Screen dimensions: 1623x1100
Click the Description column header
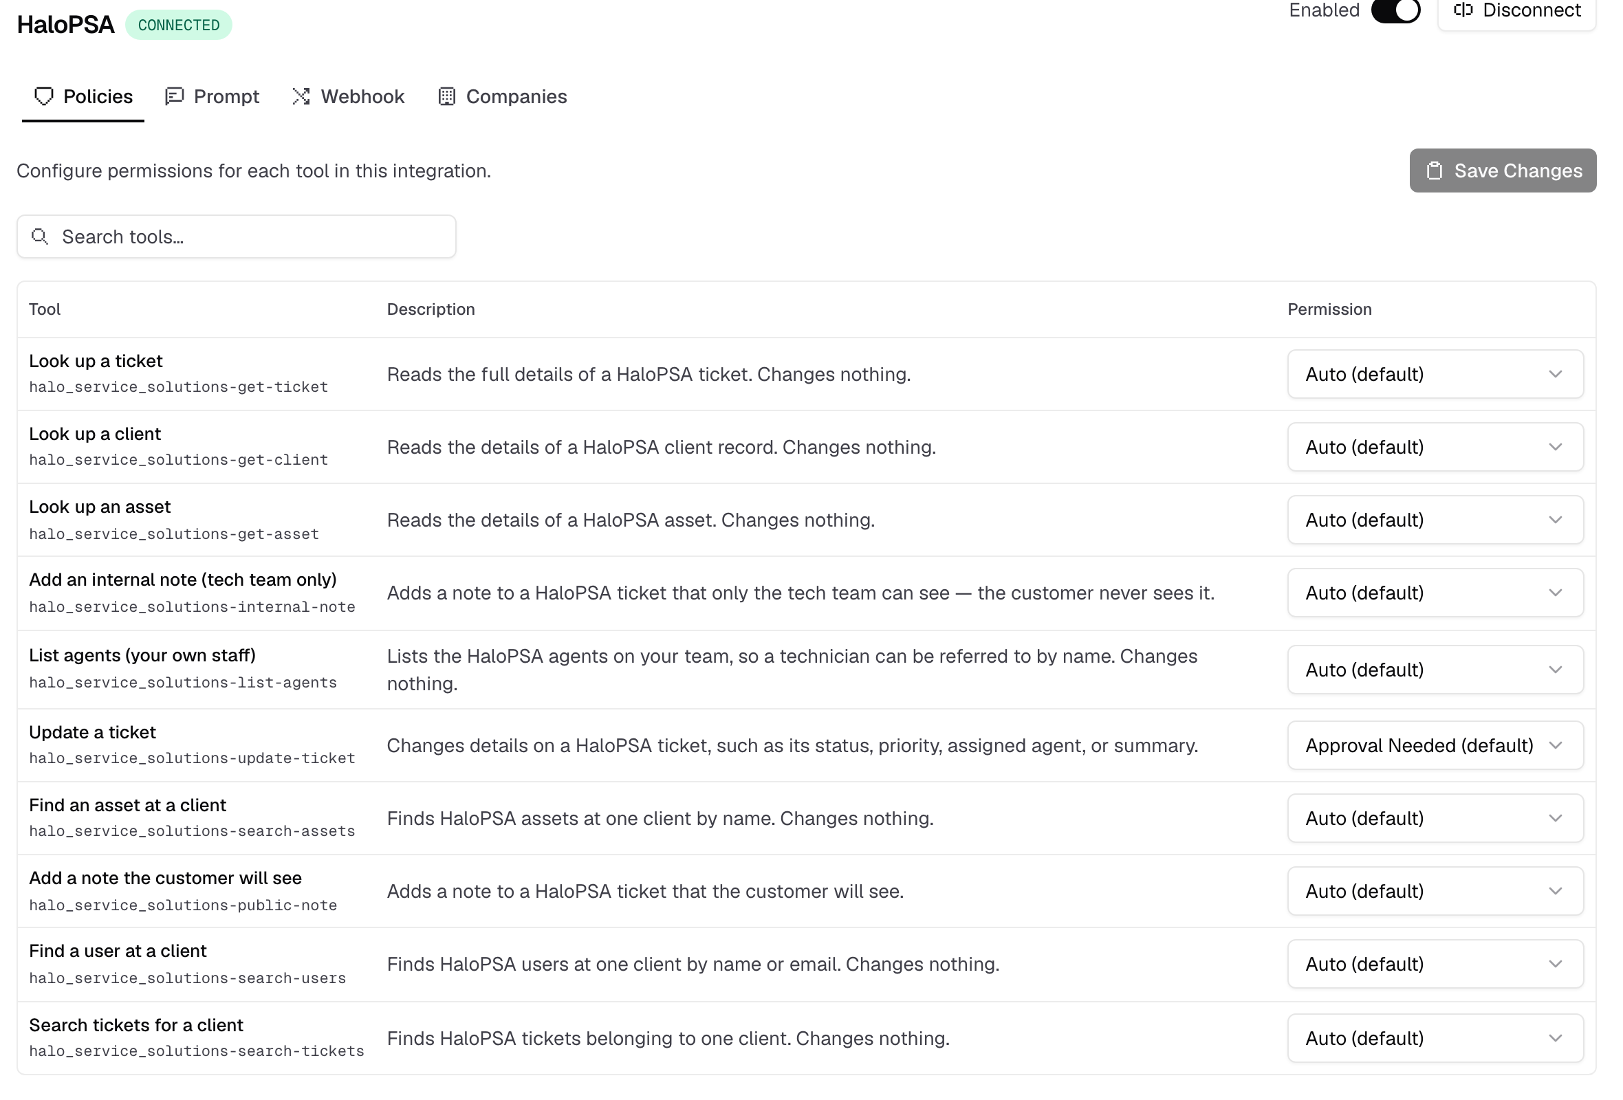[431, 309]
